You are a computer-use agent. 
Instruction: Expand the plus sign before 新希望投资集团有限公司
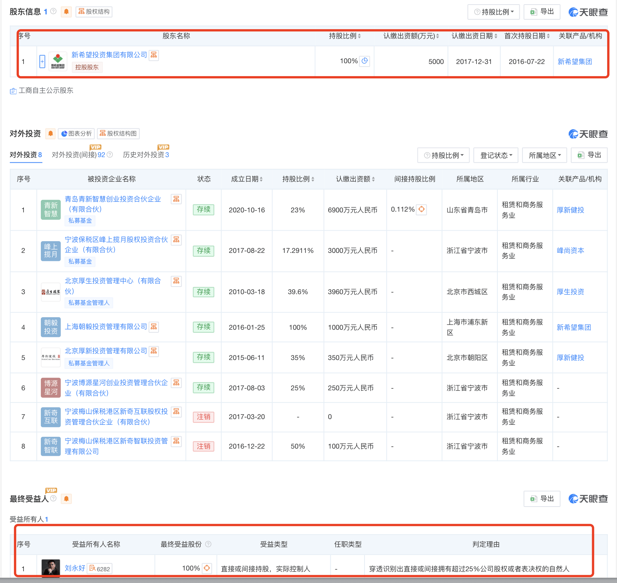click(42, 61)
